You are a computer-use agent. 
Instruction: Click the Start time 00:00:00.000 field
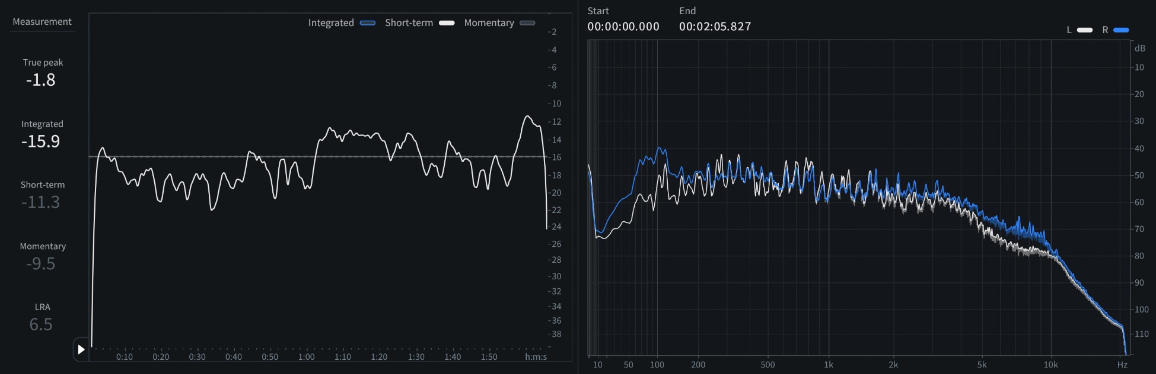click(623, 27)
